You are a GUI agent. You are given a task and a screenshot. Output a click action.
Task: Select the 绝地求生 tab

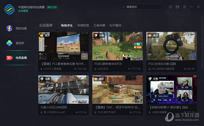click(x=67, y=25)
